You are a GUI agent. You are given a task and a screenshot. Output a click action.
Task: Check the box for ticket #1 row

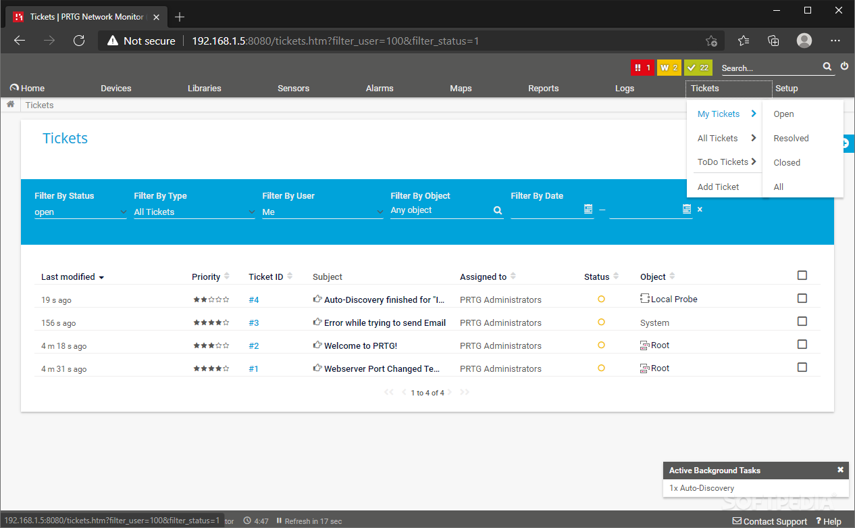[802, 367]
